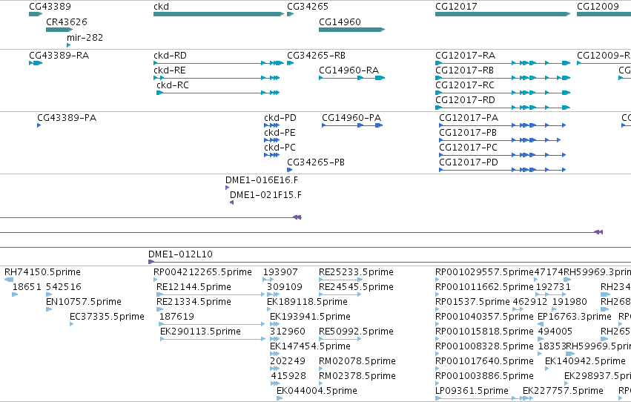
Task: Click protein ckd-PC
Action: [x=271, y=155]
